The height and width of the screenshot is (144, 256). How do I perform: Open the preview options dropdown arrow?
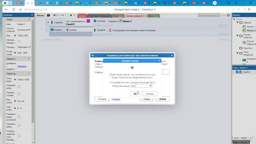point(74,15)
